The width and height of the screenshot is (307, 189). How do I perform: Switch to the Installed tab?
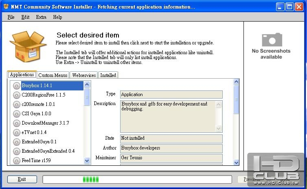coord(108,75)
